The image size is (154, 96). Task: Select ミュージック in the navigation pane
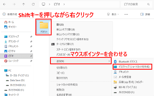(x=11, y=61)
